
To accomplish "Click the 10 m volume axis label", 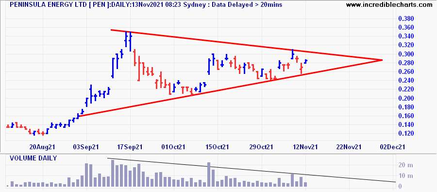I will coord(406,176).
